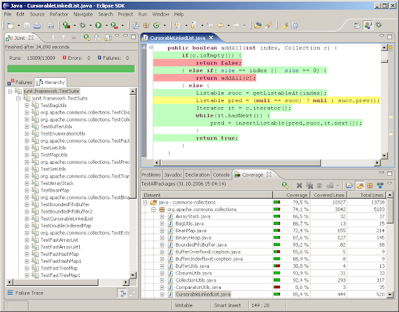Image resolution: width=399 pixels, height=312 pixels.
Task: Switch to the Console tab
Action: pos(221,175)
